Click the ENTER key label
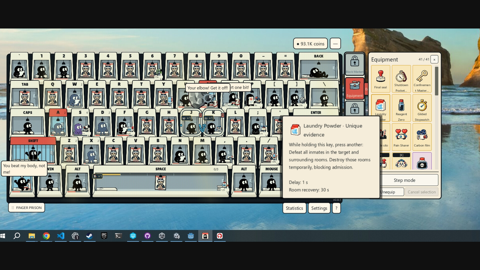This screenshot has width=480, height=270. click(x=316, y=112)
